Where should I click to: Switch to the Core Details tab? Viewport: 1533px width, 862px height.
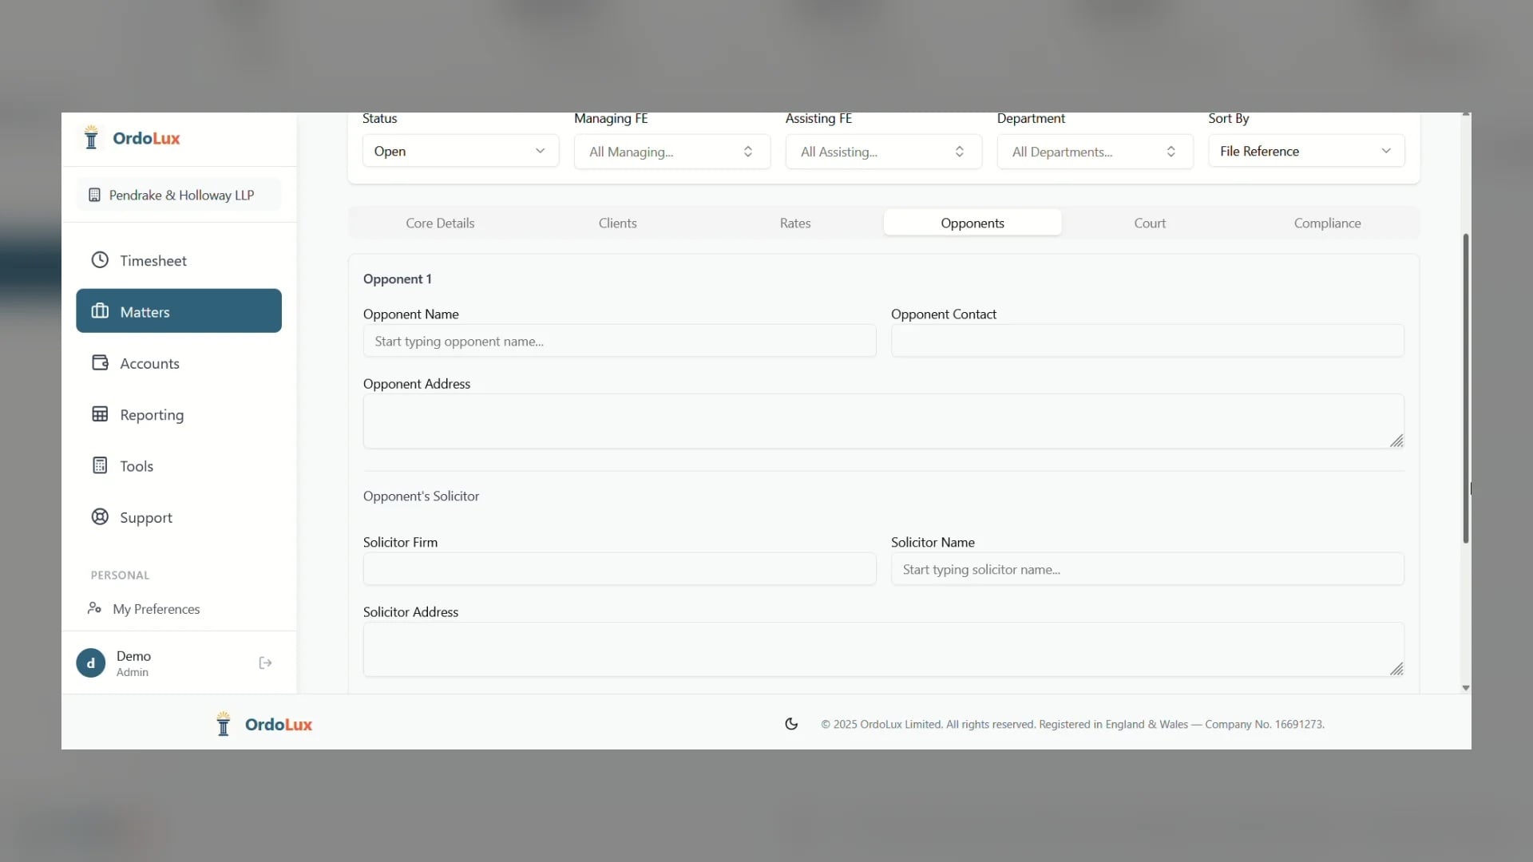pyautogui.click(x=440, y=223)
